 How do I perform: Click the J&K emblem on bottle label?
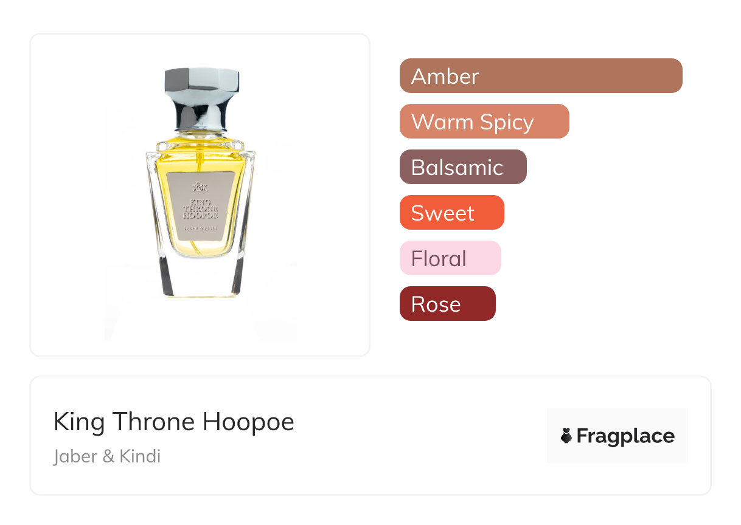click(200, 187)
